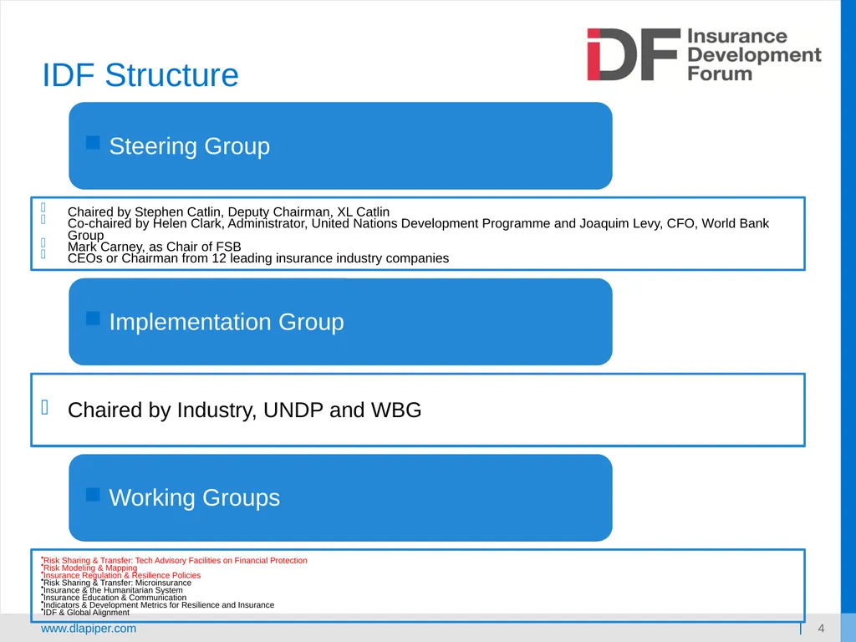This screenshot has width=856, height=642.
Task: Click 'IDF & Global Alignment' item
Action: (86, 613)
